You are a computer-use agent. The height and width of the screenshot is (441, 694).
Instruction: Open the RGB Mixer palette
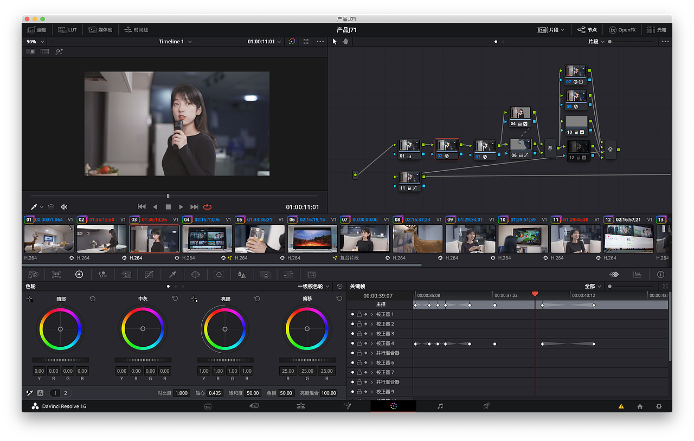tap(102, 275)
